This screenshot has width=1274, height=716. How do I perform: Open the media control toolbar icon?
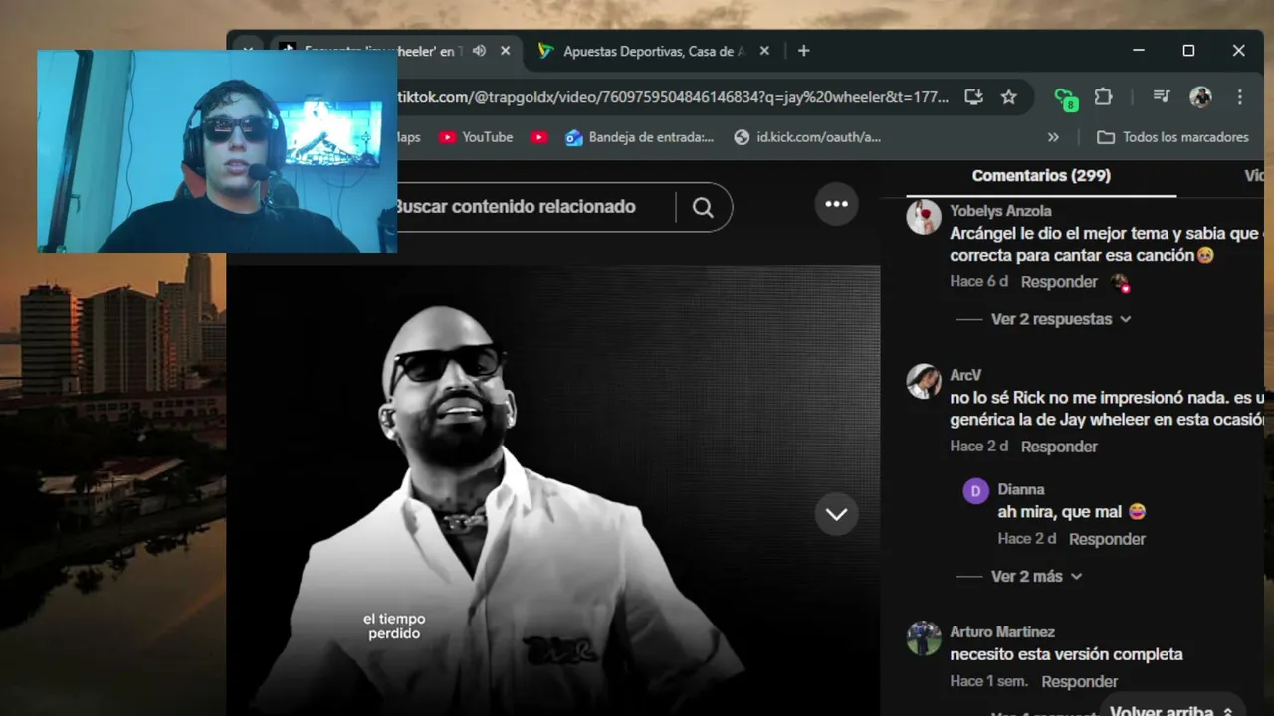pos(1162,96)
